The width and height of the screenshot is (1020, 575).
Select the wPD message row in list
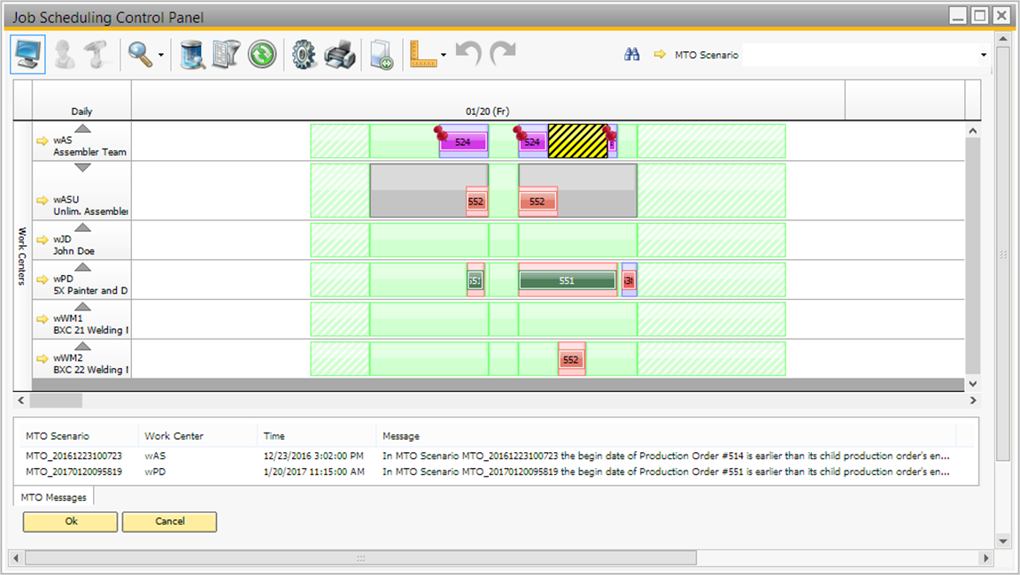tap(487, 472)
